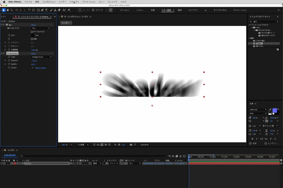This screenshot has height=188, width=283.
Task: Select the Eraser tool
Action: [59, 10]
